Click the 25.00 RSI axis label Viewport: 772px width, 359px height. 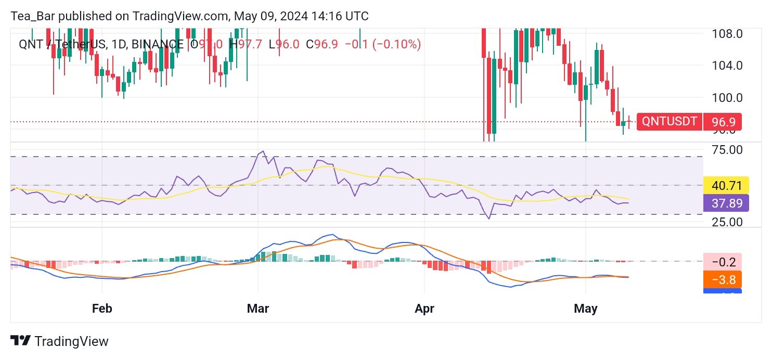pos(727,222)
